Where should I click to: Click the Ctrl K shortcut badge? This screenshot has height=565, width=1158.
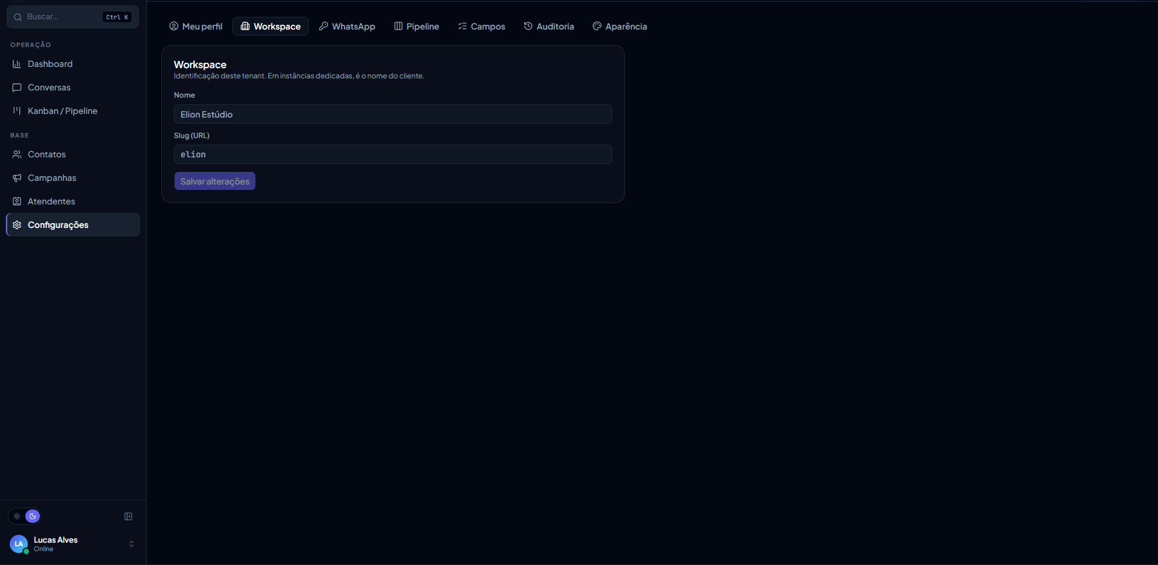117,17
